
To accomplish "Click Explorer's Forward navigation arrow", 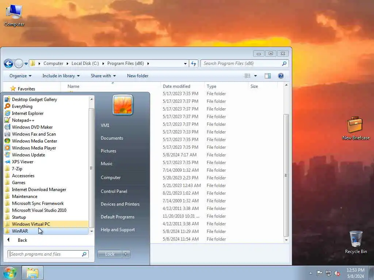I will 19,63.
